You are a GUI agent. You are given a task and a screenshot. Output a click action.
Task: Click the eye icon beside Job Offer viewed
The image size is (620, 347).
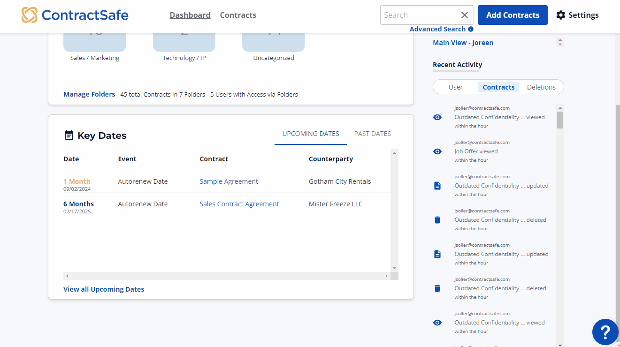pyautogui.click(x=437, y=151)
